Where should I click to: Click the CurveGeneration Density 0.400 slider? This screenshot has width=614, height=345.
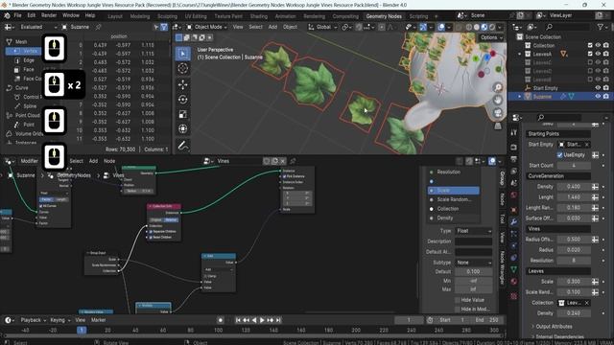click(574, 187)
